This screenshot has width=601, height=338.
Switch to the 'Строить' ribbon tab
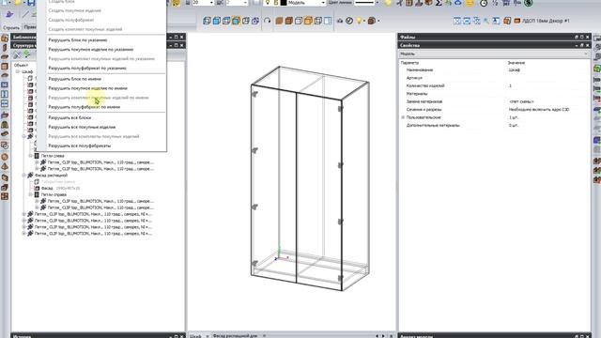click(10, 27)
